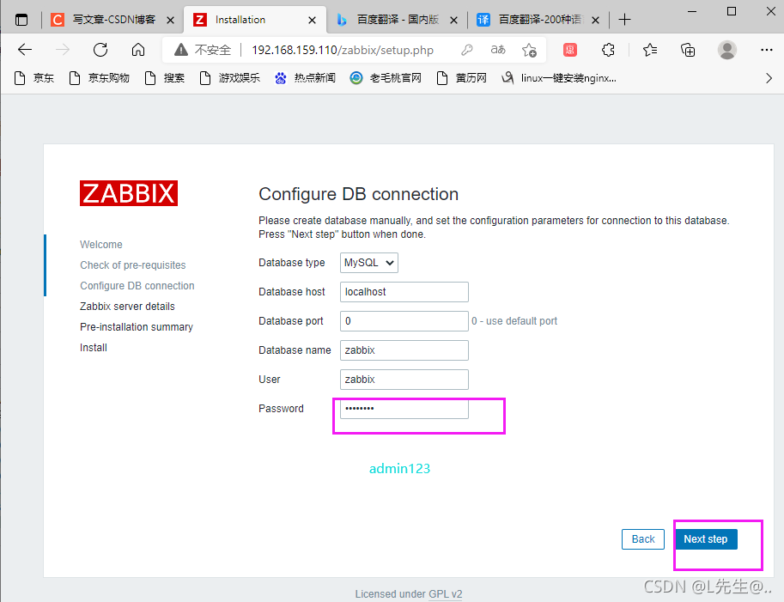Open the tab actions menu icon
The image size is (784, 602).
click(x=21, y=20)
